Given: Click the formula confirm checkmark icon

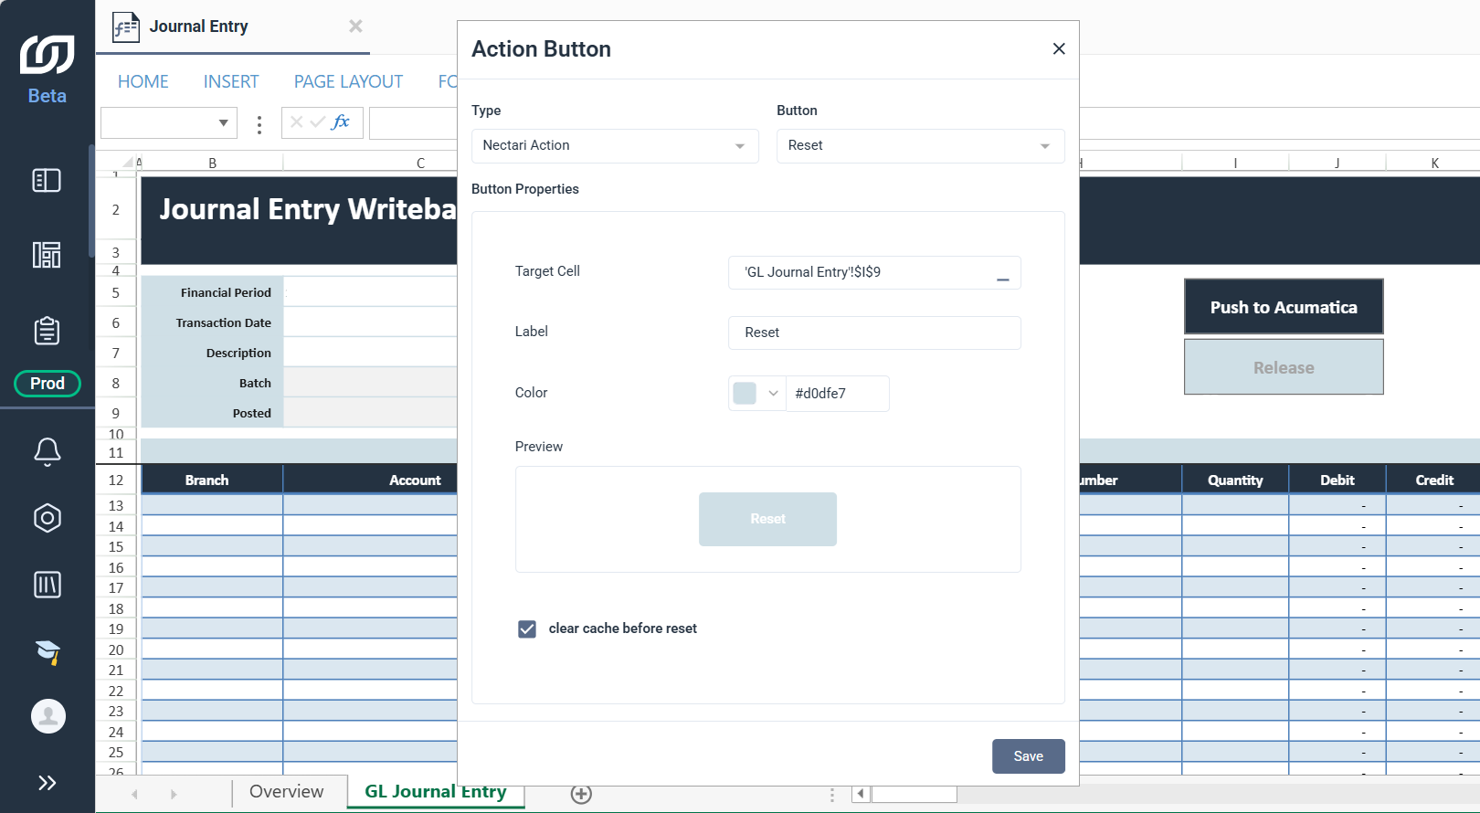Looking at the screenshot, I should tap(317, 121).
